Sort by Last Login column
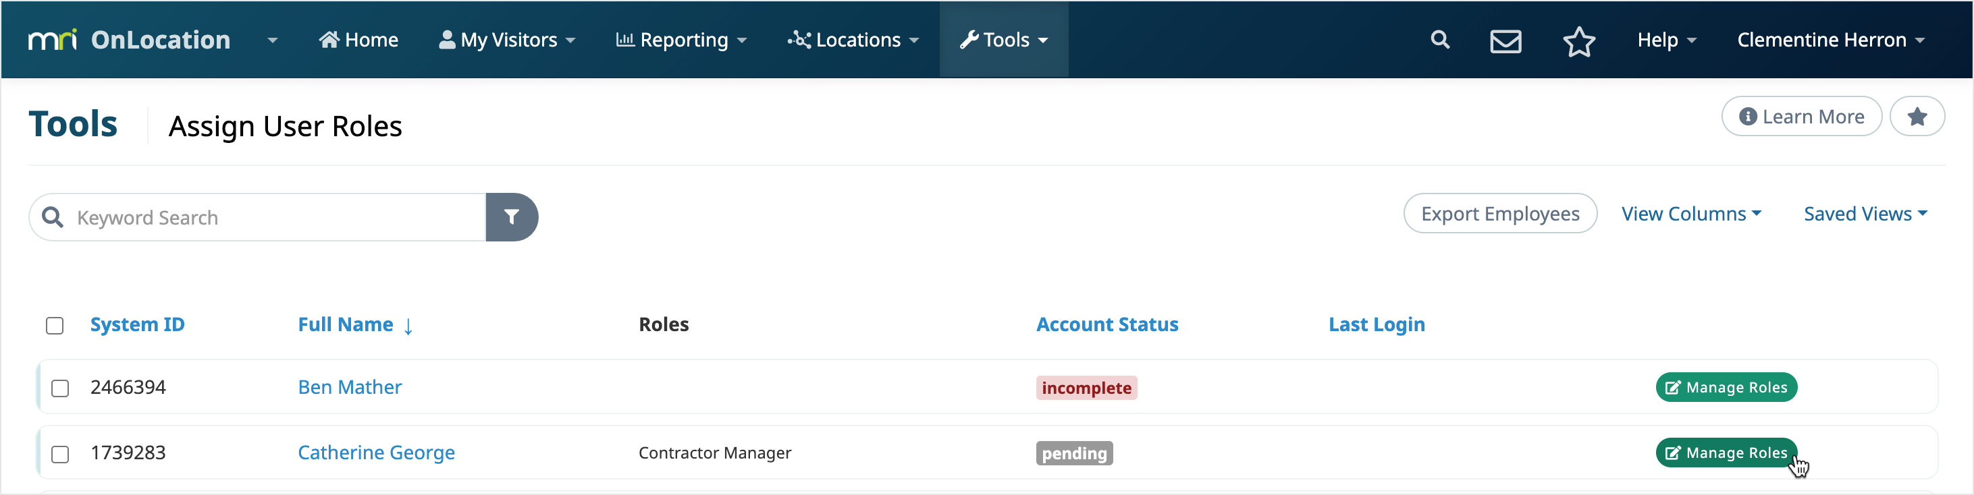Viewport: 1974px width, 495px height. click(1377, 324)
